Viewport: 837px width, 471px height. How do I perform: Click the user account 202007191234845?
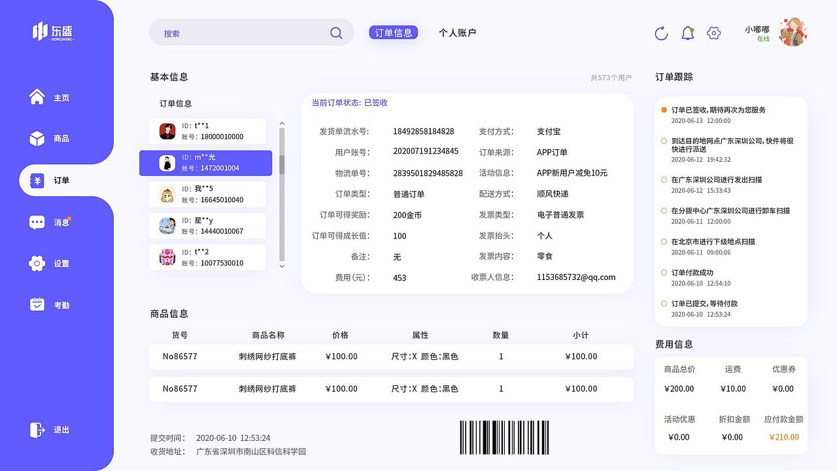pyautogui.click(x=426, y=151)
